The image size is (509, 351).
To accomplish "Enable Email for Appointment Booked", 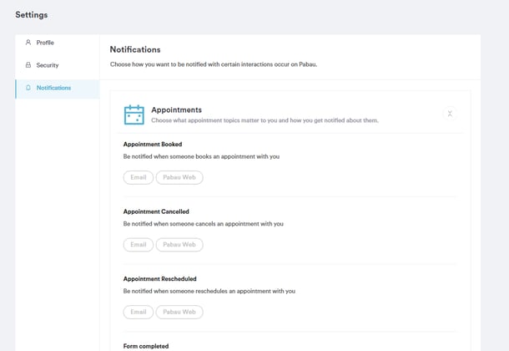I will click(x=138, y=177).
